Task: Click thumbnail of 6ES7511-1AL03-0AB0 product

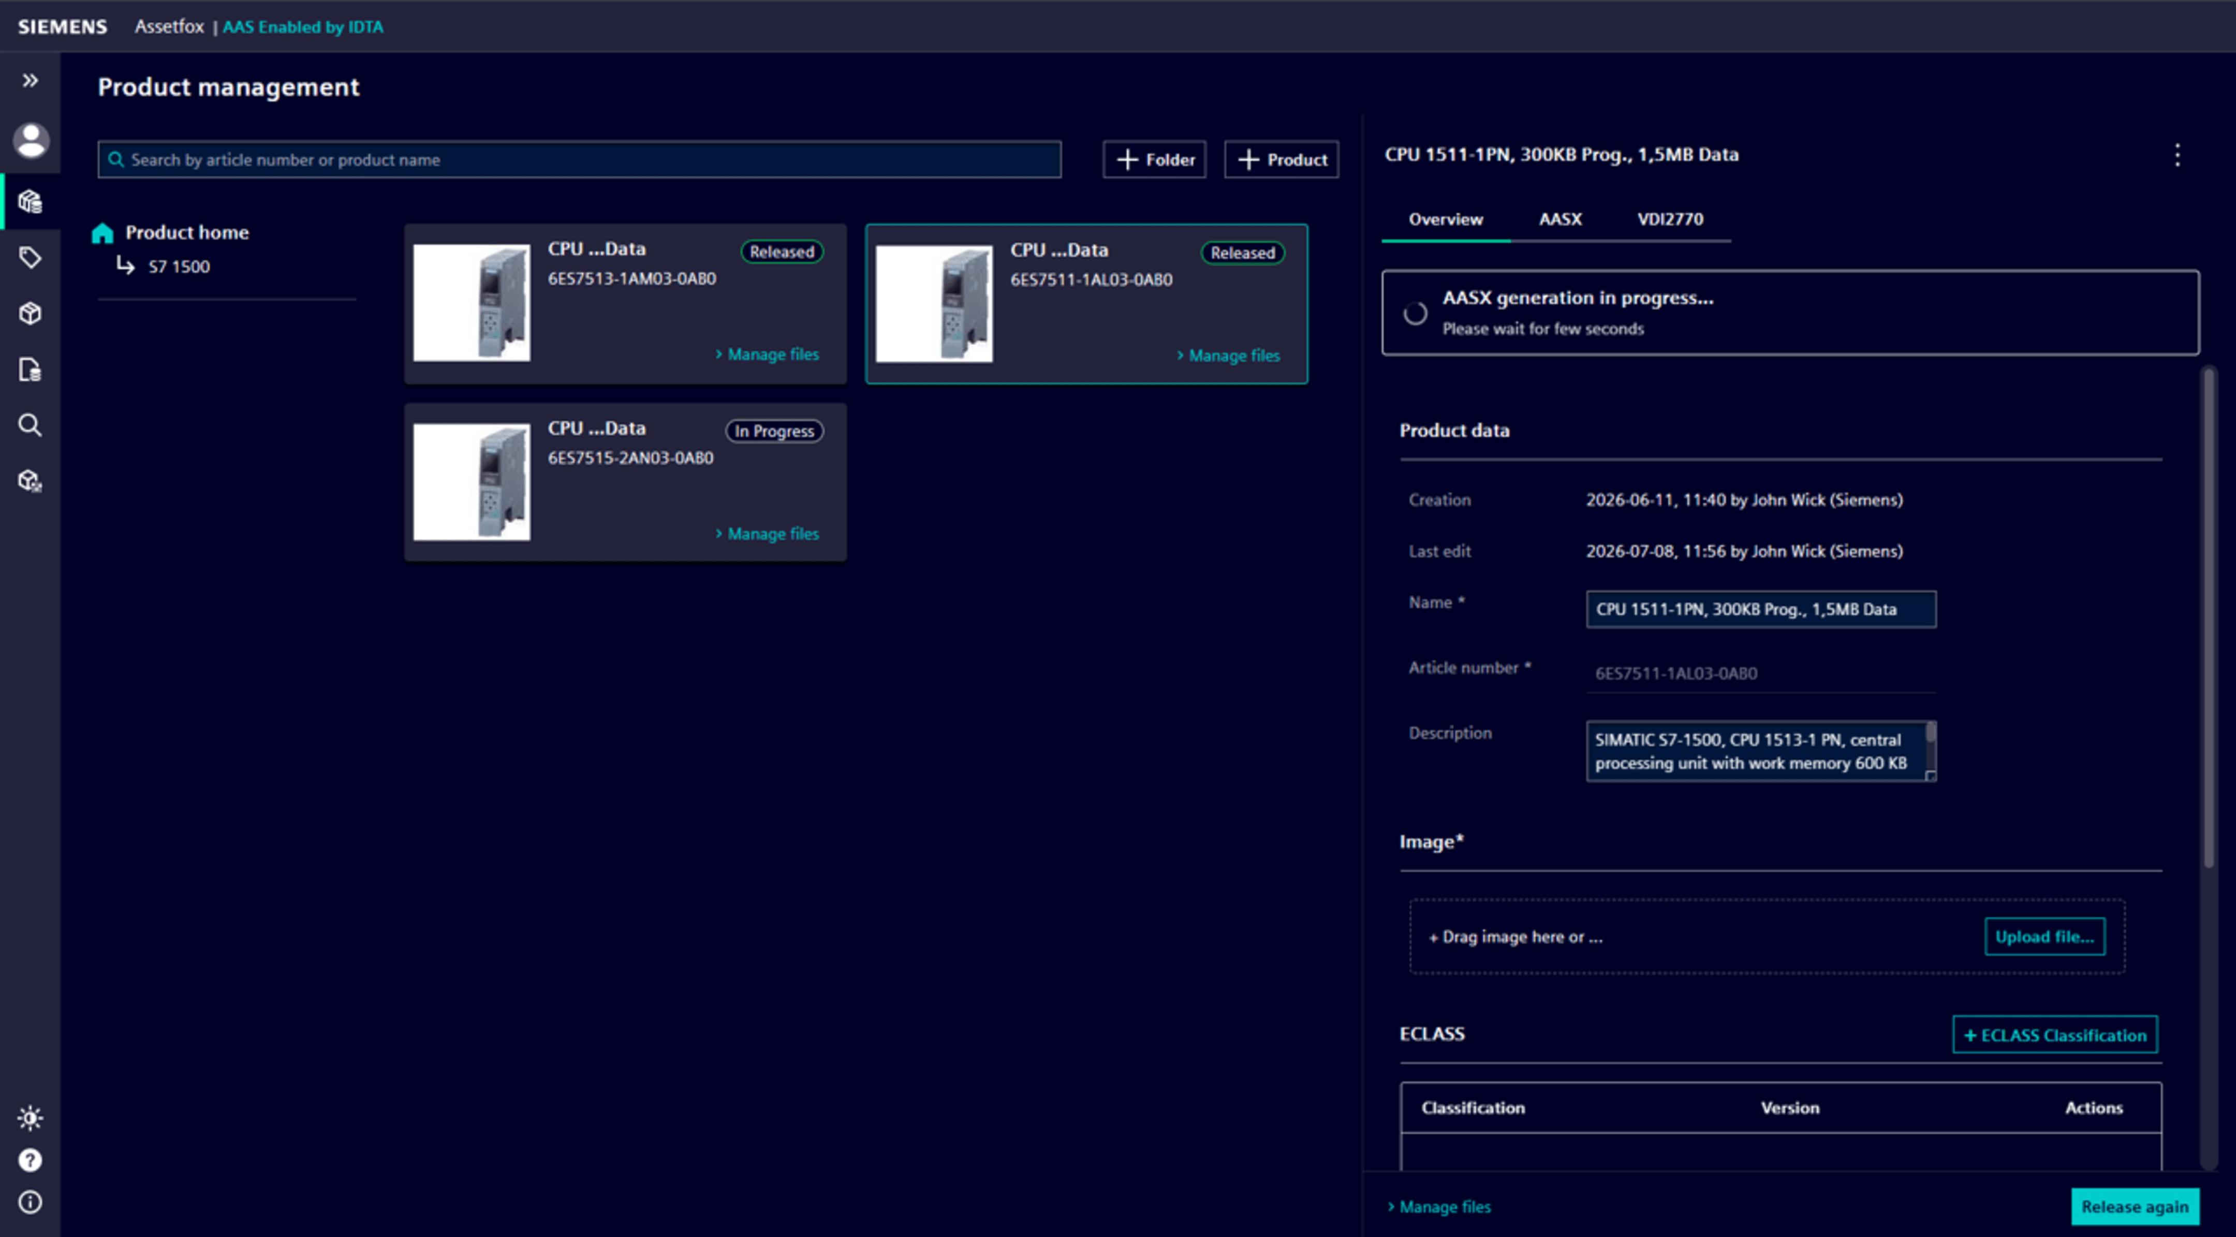Action: pos(934,304)
